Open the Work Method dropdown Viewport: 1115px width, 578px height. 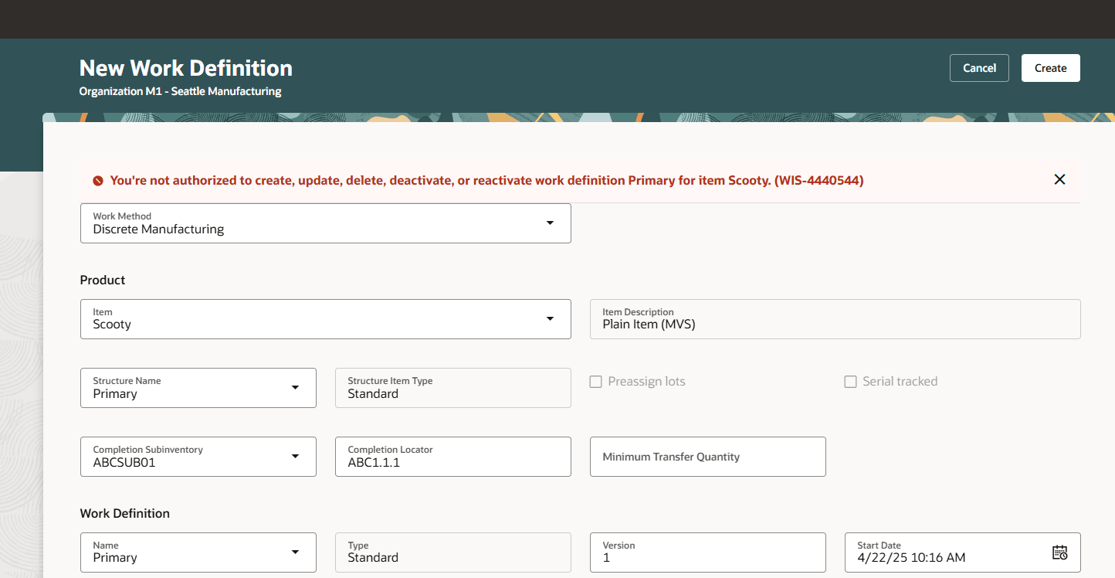551,223
